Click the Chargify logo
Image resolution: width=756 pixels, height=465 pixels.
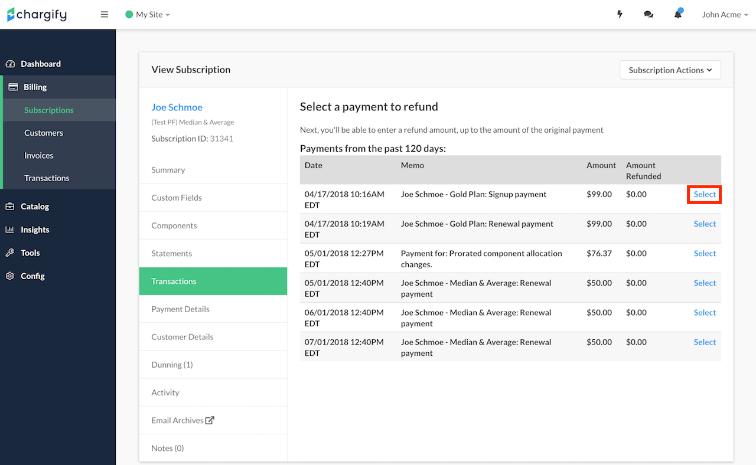pos(37,15)
